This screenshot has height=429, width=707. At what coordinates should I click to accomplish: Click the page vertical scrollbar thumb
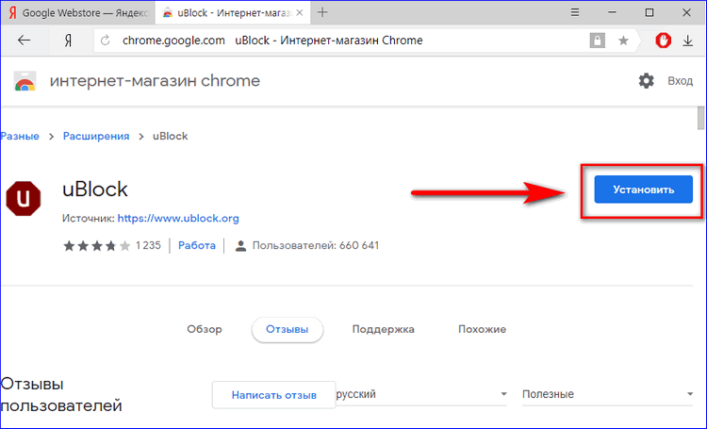pyautogui.click(x=700, y=118)
